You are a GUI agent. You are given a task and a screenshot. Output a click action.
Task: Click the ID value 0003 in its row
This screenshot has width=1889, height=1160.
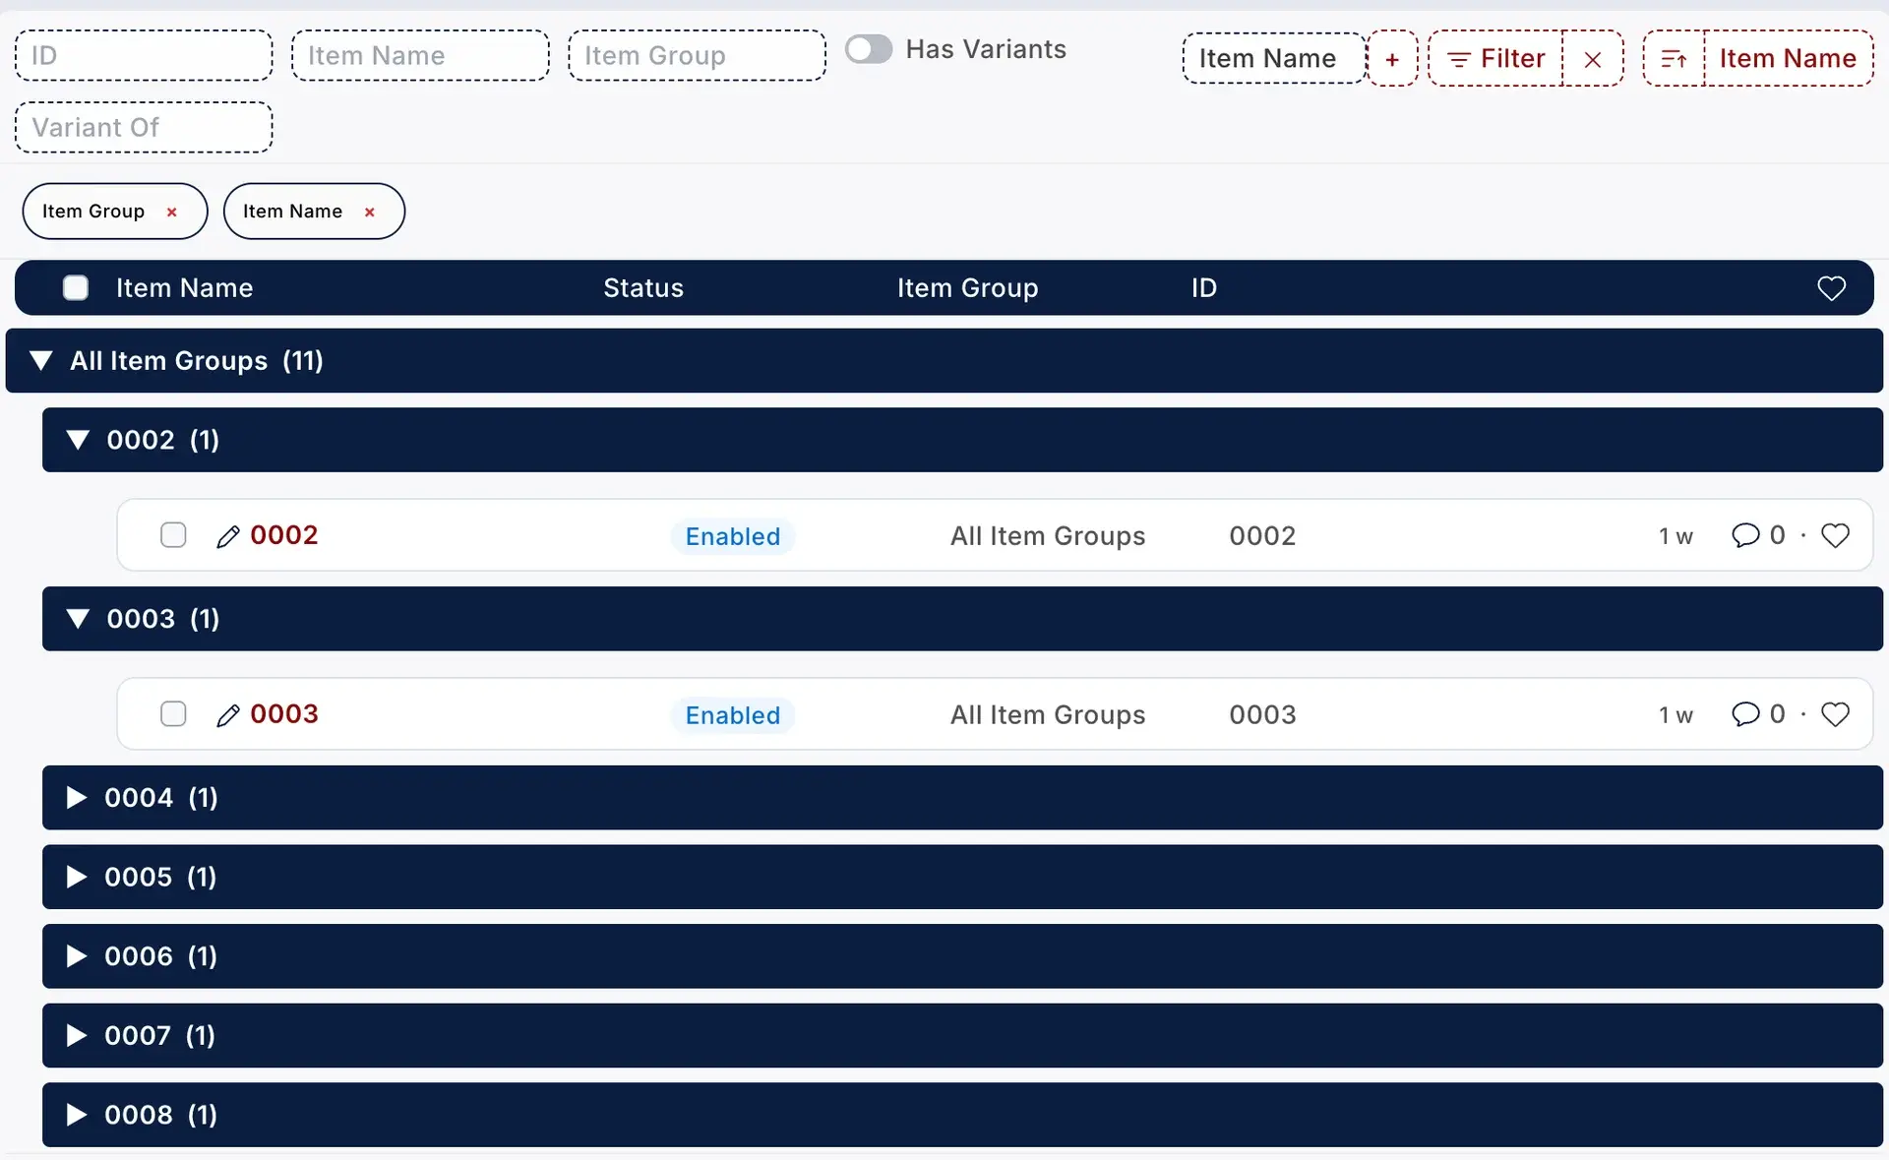[1262, 715]
